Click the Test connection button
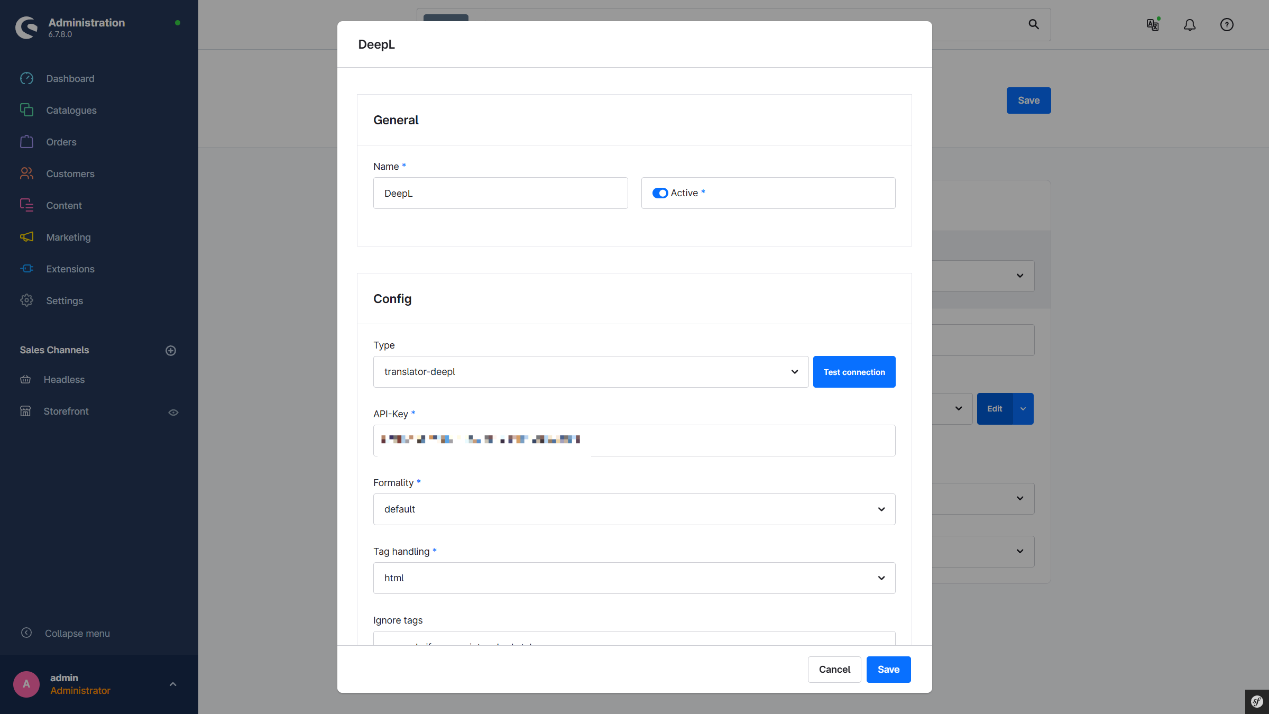Screen dimensions: 1269x714 click(854, 371)
